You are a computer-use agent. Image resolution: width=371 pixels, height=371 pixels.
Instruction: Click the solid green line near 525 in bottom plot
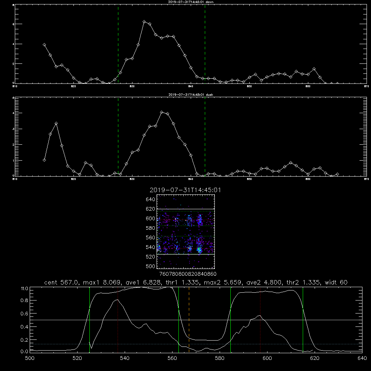click(89, 320)
